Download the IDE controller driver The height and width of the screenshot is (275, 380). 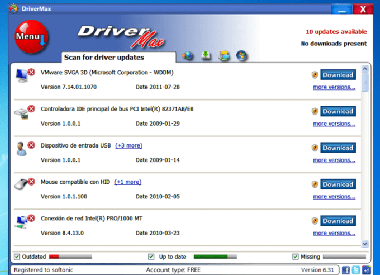[338, 111]
